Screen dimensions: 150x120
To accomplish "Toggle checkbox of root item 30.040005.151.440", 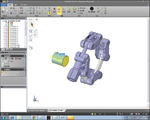I will [4, 21].
